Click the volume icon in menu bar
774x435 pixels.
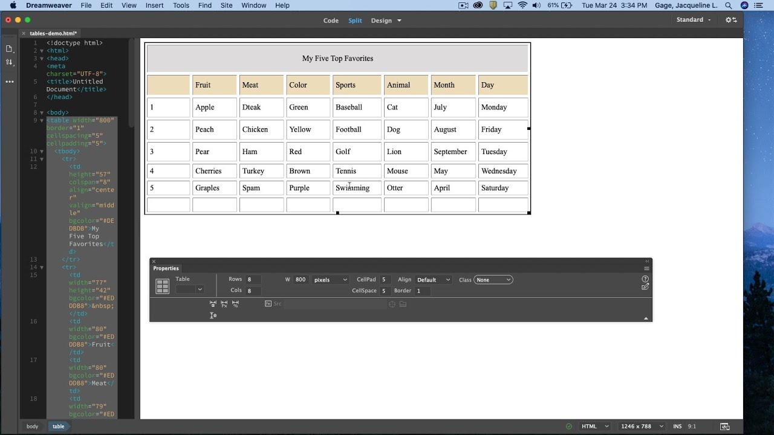(537, 5)
